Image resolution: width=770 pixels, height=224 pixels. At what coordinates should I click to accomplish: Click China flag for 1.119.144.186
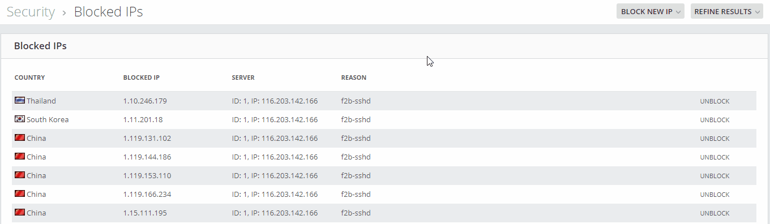20,157
